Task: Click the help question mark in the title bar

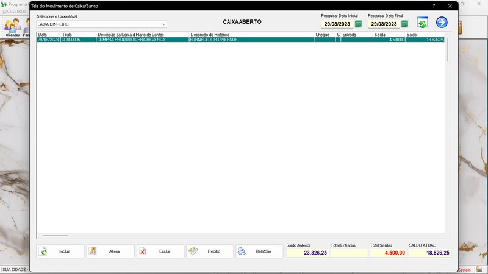Action: (434, 6)
